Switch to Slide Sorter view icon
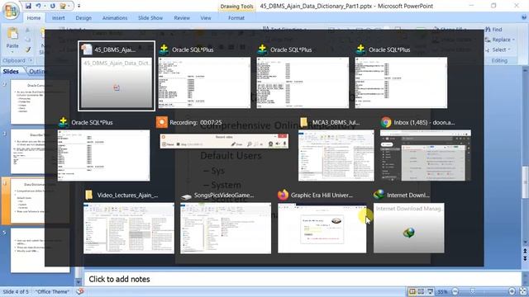The image size is (529, 297). [x=421, y=291]
